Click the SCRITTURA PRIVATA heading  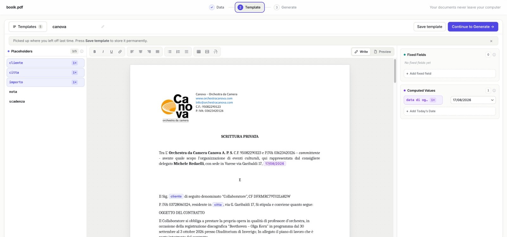pyautogui.click(x=240, y=137)
